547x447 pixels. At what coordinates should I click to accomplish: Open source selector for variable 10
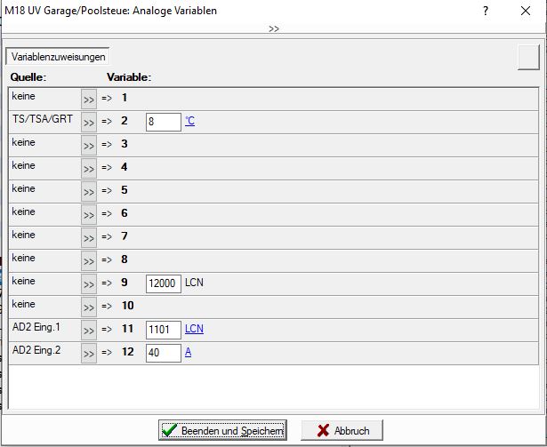click(88, 307)
